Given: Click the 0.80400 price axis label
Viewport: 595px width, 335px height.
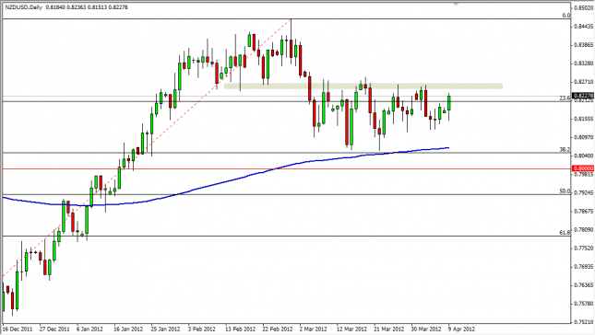Looking at the screenshot, I should 584,156.
